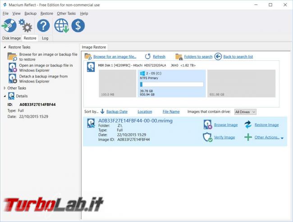Image resolution: width=293 pixels, height=222 pixels.
Task: Click the globe download updates icon
Action: pos(61,26)
